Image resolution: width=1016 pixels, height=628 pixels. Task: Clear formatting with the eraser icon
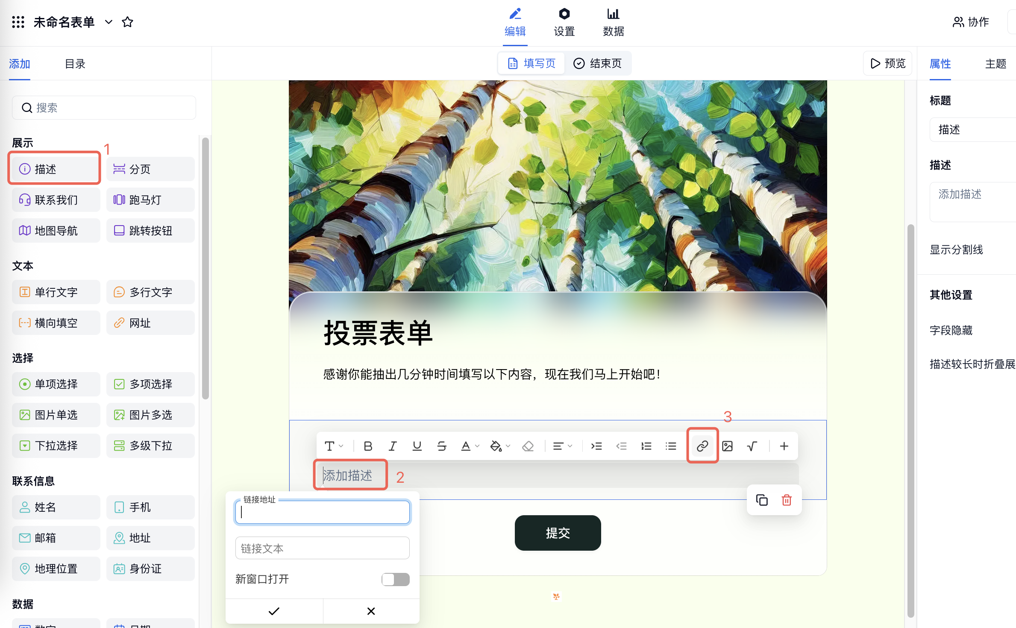(x=528, y=446)
